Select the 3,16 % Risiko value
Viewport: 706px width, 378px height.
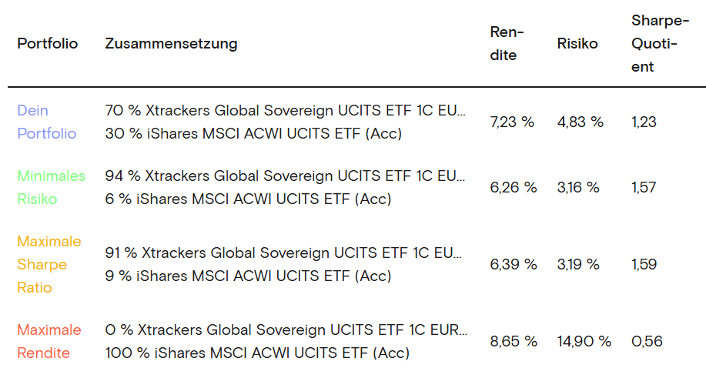pos(577,187)
